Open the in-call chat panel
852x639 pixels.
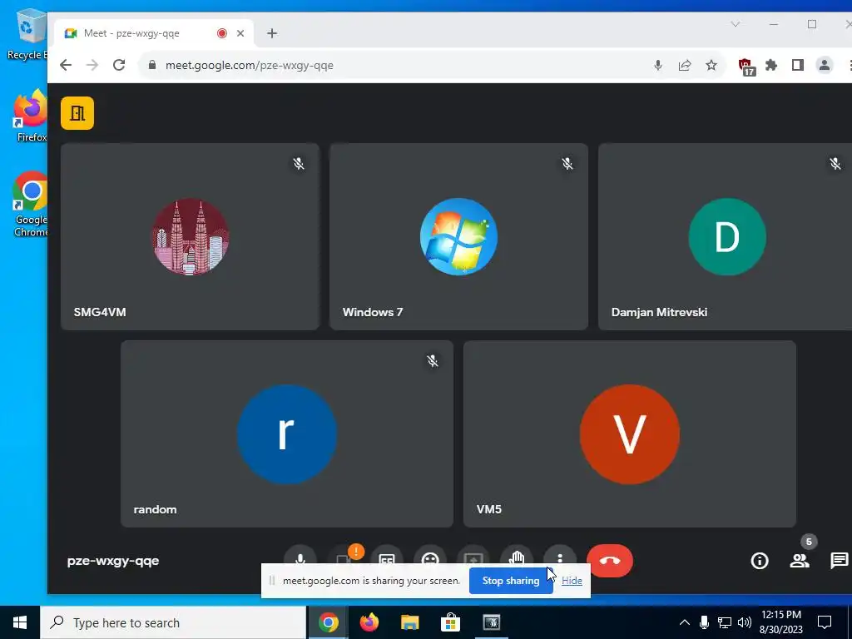point(839,560)
